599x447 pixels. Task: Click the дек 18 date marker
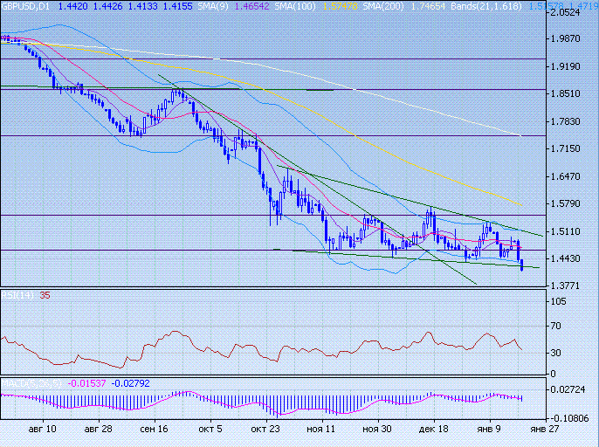[433, 430]
